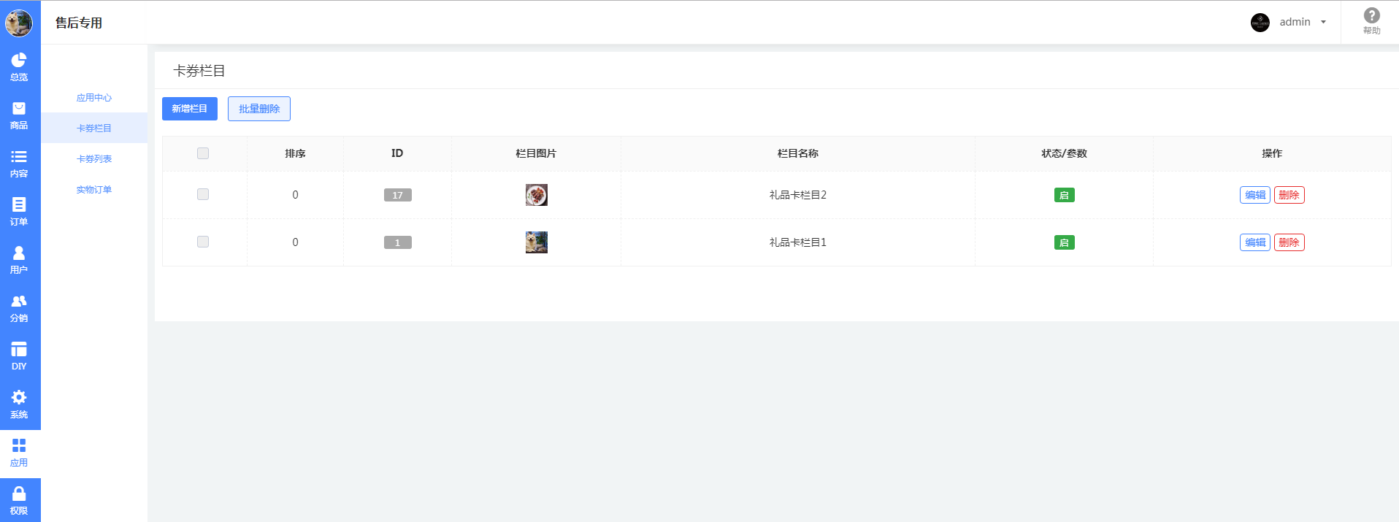Open the 分销 distribution icon
This screenshot has width=1399, height=522.
pyautogui.click(x=19, y=302)
